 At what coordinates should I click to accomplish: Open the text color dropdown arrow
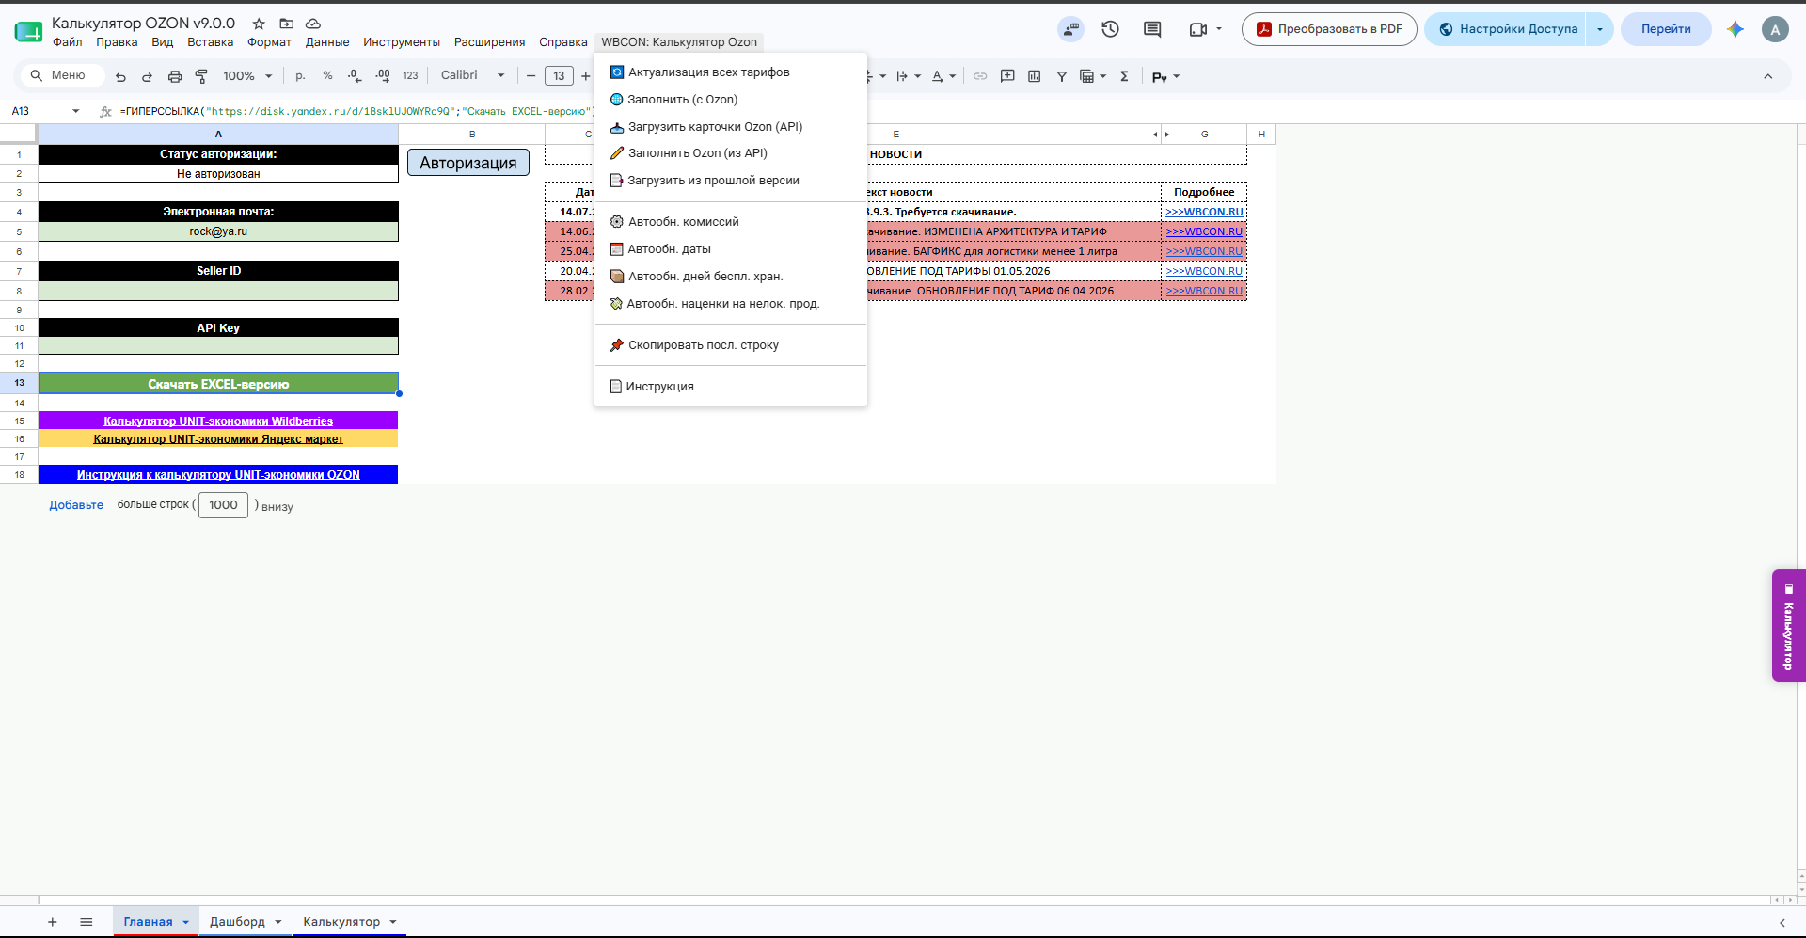pos(953,76)
